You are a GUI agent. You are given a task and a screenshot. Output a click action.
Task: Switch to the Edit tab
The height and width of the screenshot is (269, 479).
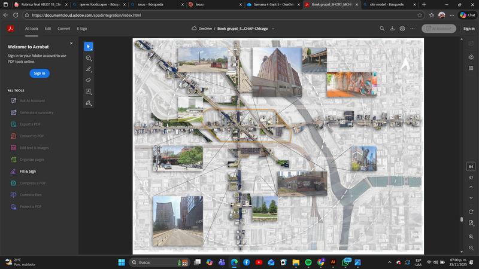click(47, 28)
